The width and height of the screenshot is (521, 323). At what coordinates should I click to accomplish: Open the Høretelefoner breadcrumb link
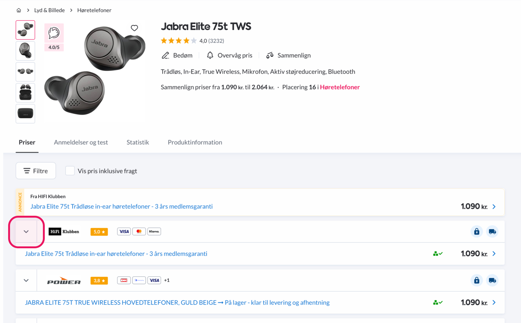point(94,10)
